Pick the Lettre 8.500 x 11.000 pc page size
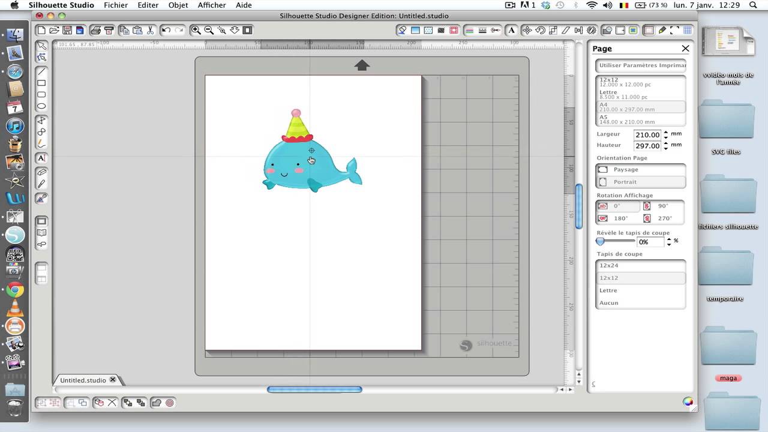The image size is (768, 432). pyautogui.click(x=641, y=94)
